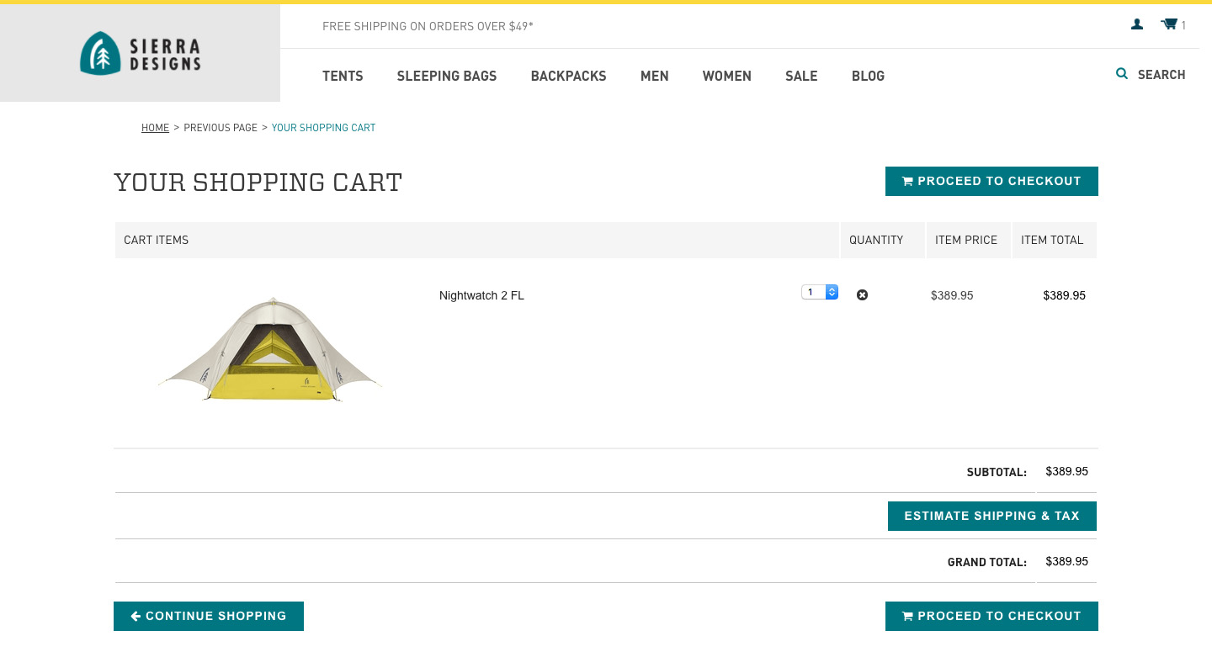The width and height of the screenshot is (1212, 668).
Task: Decrease quantity with the down stepper arrow
Action: pos(832,295)
